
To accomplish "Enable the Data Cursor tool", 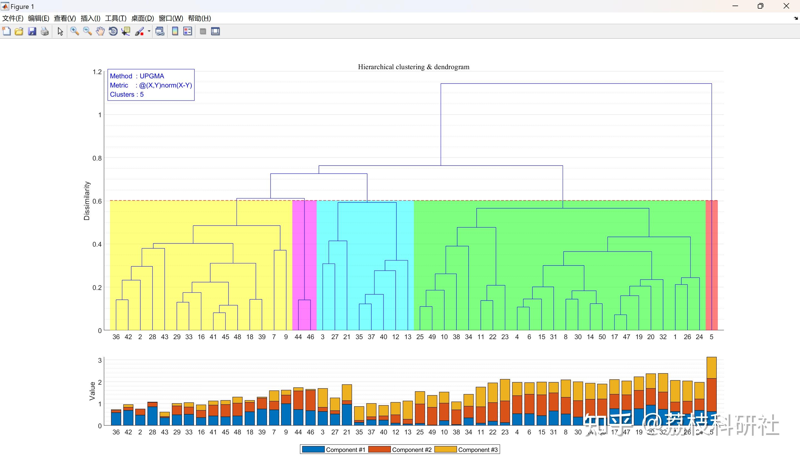I will [x=126, y=31].
